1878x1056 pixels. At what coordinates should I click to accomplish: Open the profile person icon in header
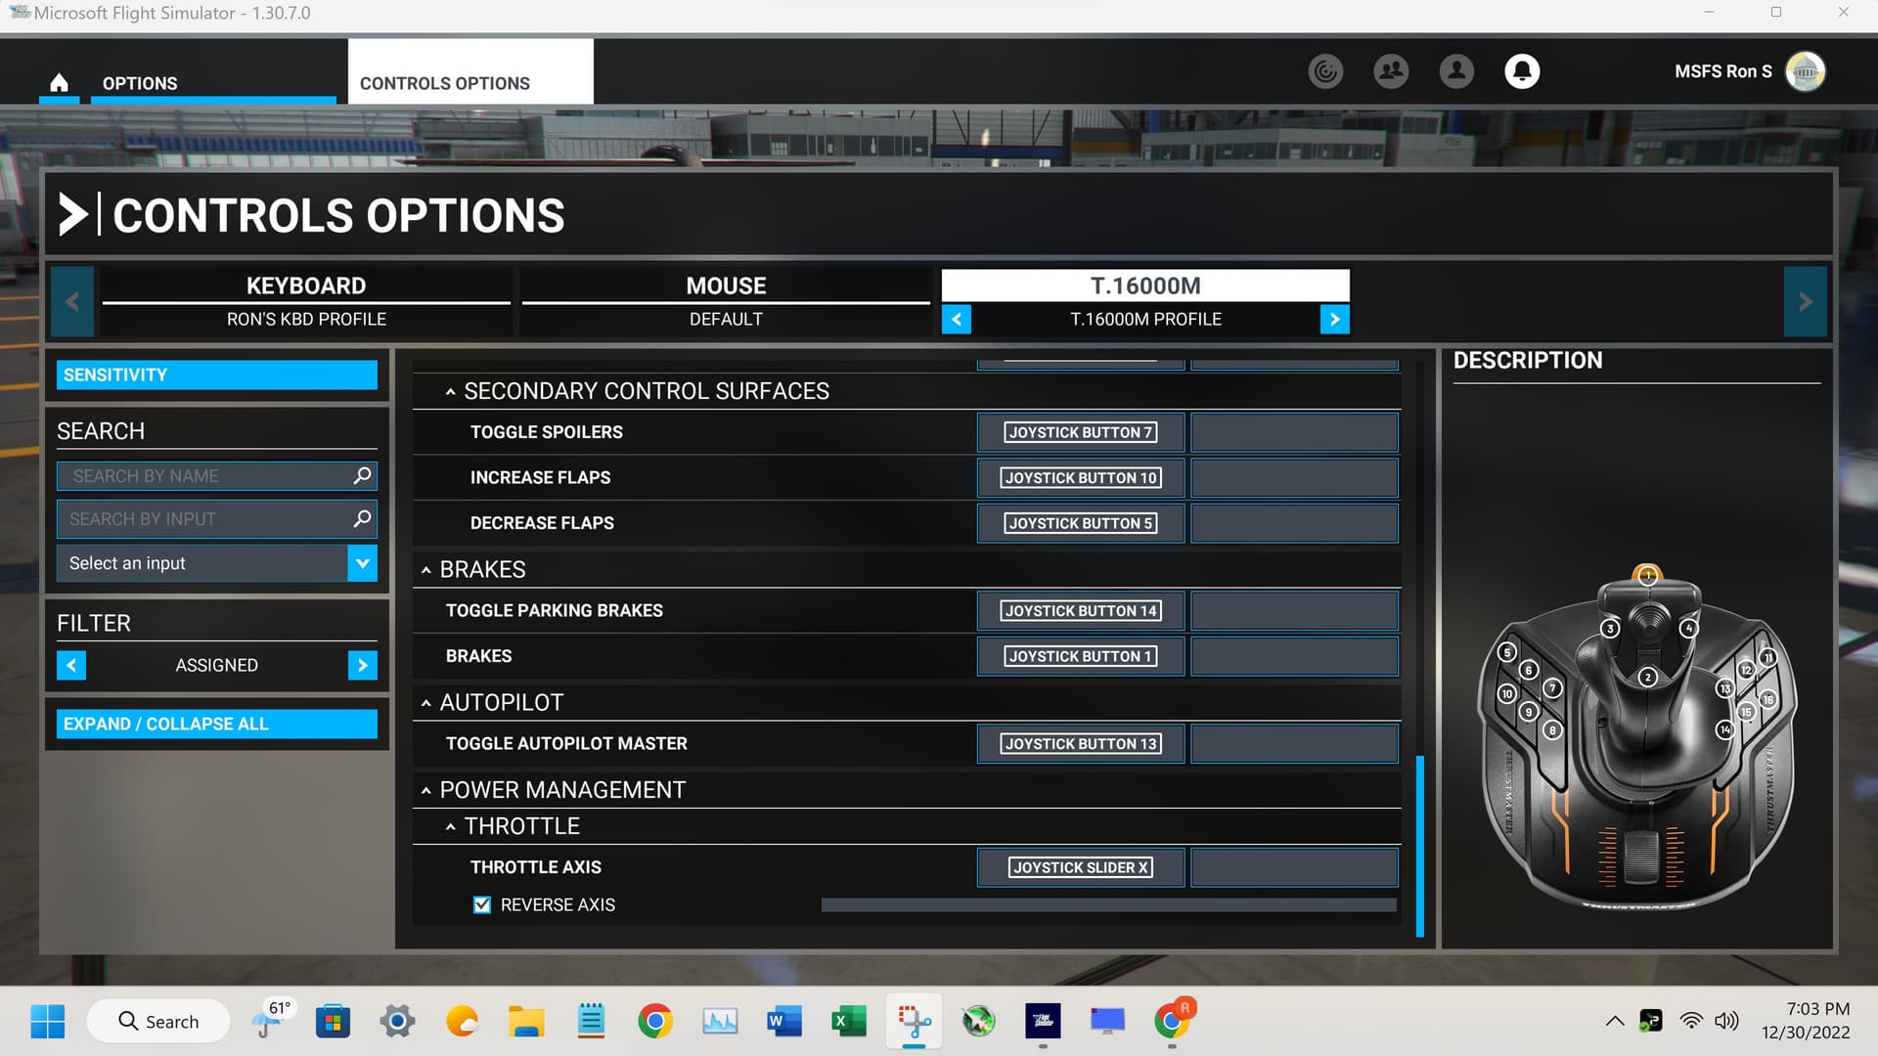(1456, 71)
